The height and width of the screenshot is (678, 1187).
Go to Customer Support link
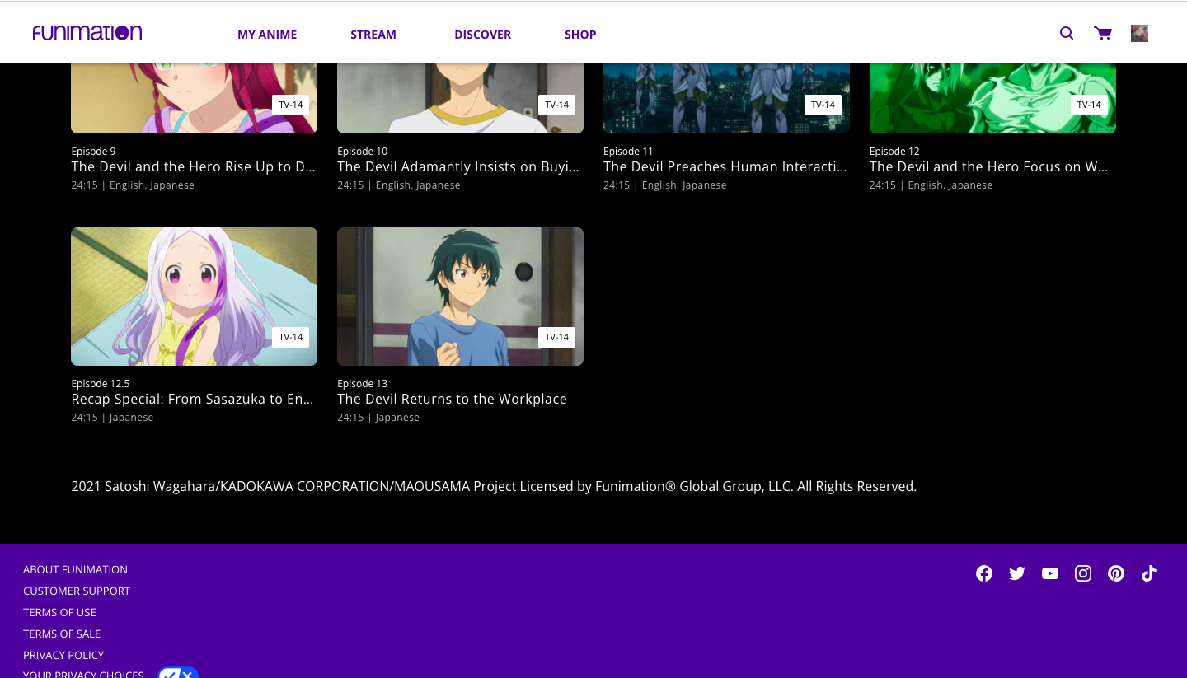(x=77, y=591)
